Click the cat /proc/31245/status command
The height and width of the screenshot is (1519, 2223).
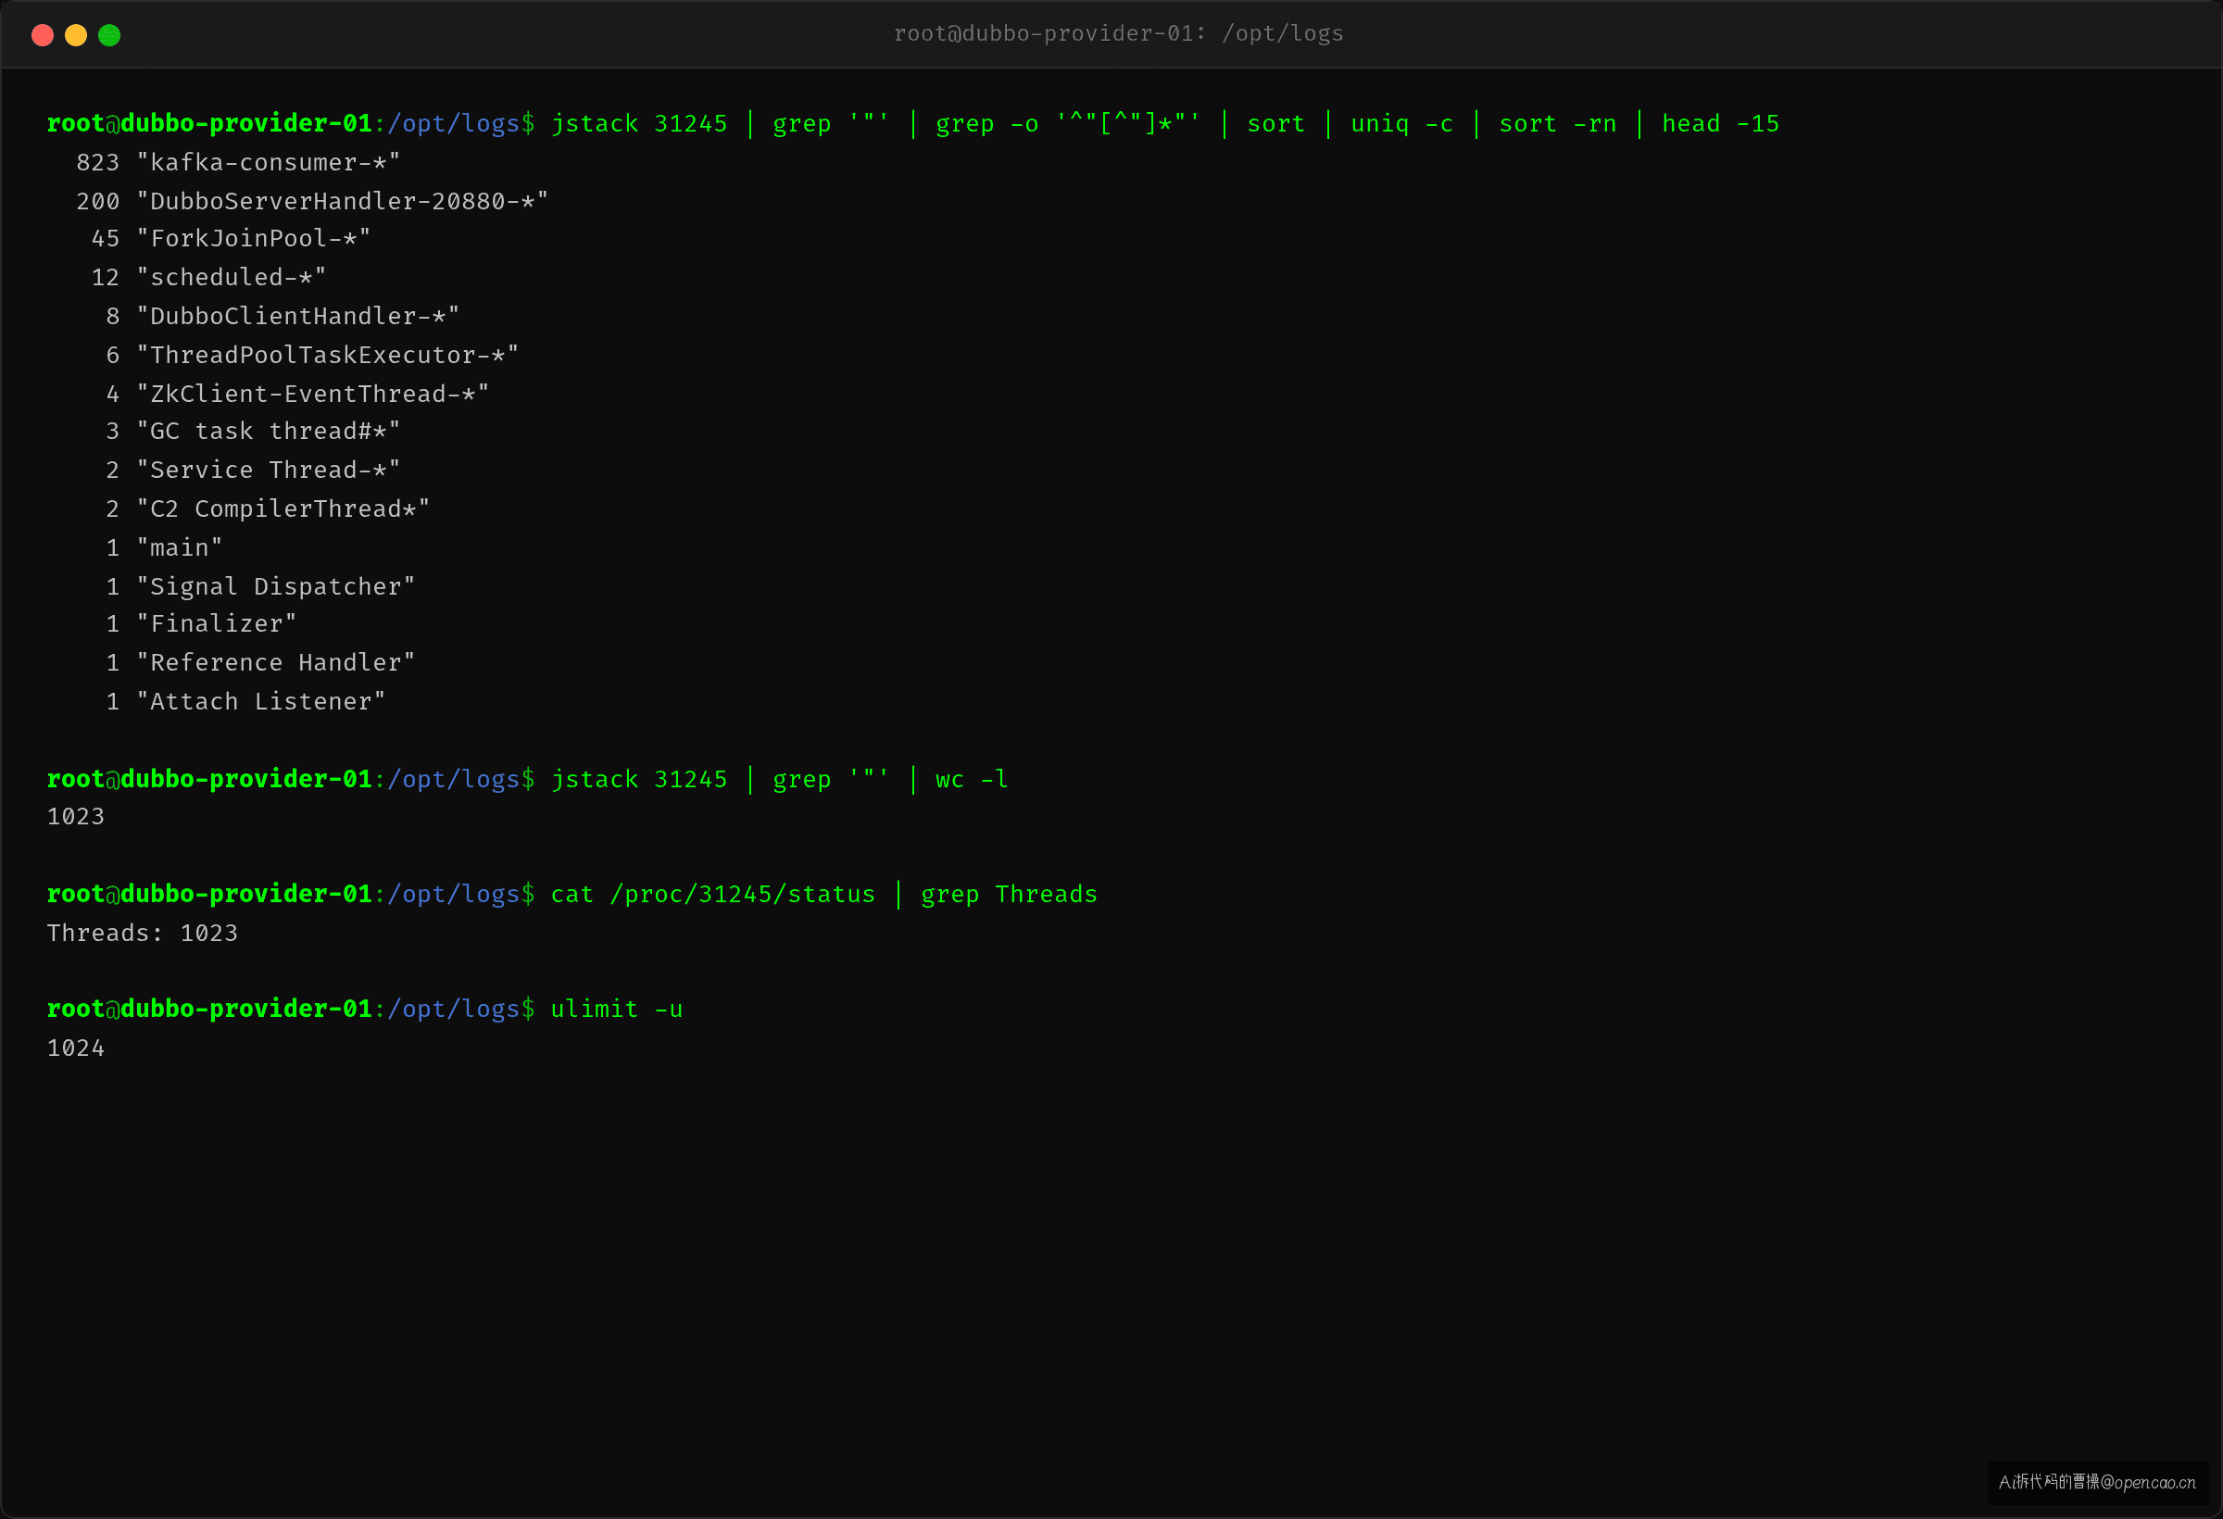(x=712, y=895)
